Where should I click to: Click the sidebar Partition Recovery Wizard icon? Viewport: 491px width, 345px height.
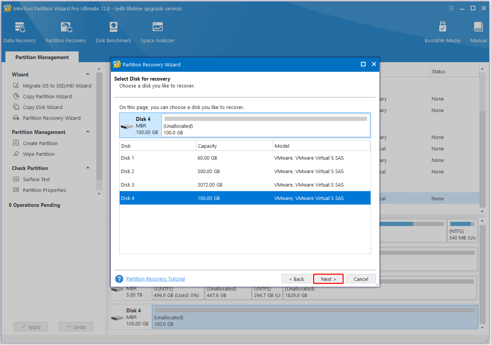point(16,118)
